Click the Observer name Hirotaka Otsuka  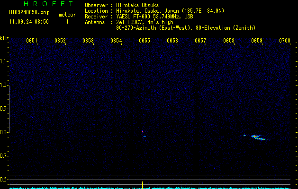[x=137, y=5]
